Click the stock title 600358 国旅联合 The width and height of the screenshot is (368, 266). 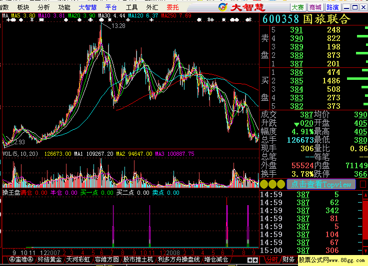point(306,19)
